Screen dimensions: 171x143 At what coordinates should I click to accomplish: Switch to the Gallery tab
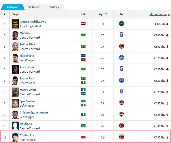point(54,7)
